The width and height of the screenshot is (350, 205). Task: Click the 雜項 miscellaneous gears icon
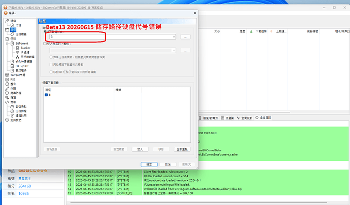coord(7,98)
